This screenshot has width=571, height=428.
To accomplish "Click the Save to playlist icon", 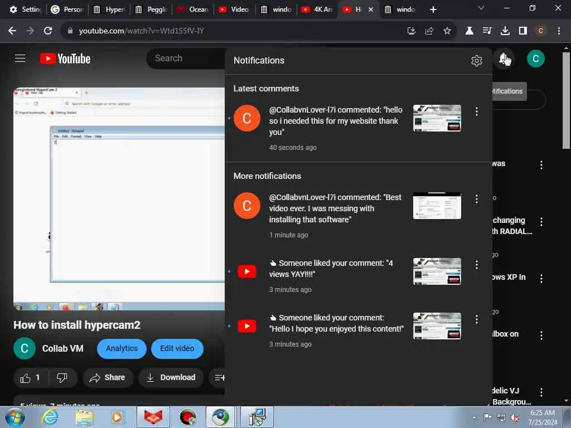I will click(x=219, y=378).
